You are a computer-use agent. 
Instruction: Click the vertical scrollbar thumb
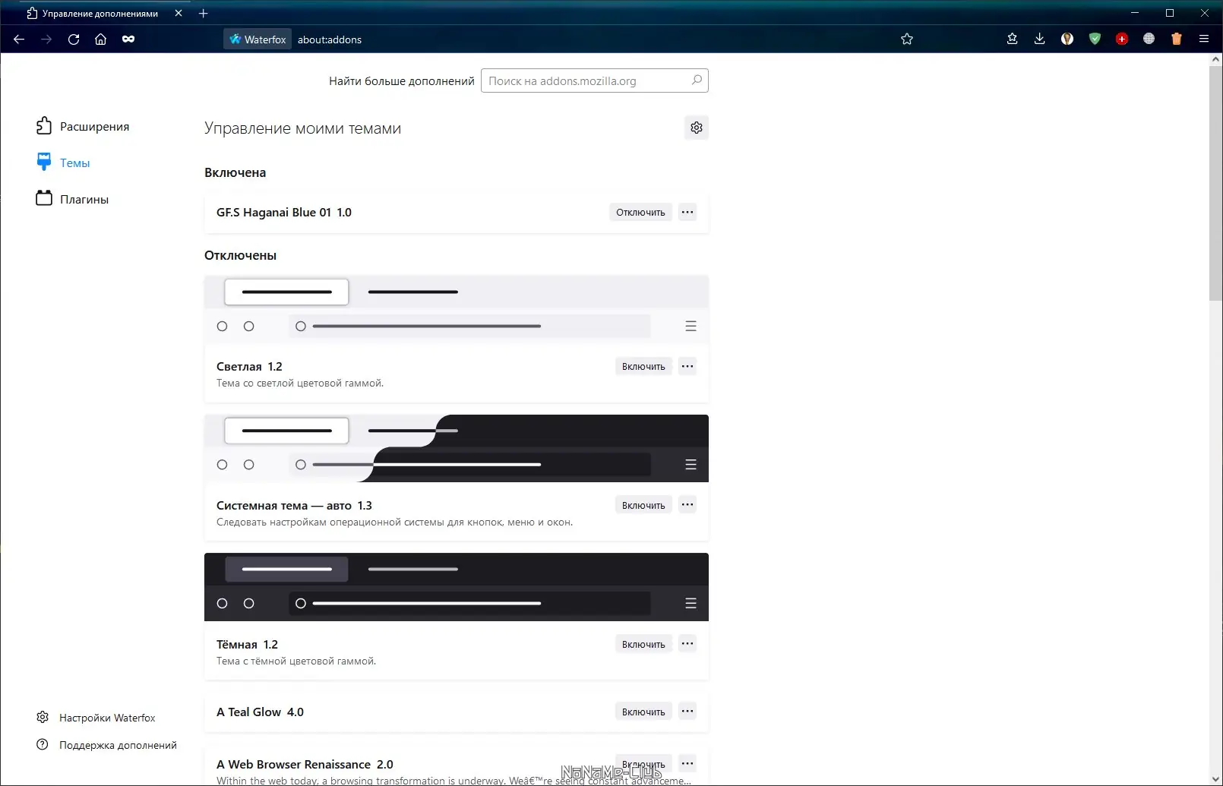1216,184
